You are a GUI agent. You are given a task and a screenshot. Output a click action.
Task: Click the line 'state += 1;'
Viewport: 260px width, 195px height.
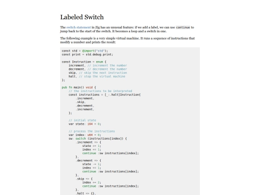pyautogui.click(x=91, y=146)
